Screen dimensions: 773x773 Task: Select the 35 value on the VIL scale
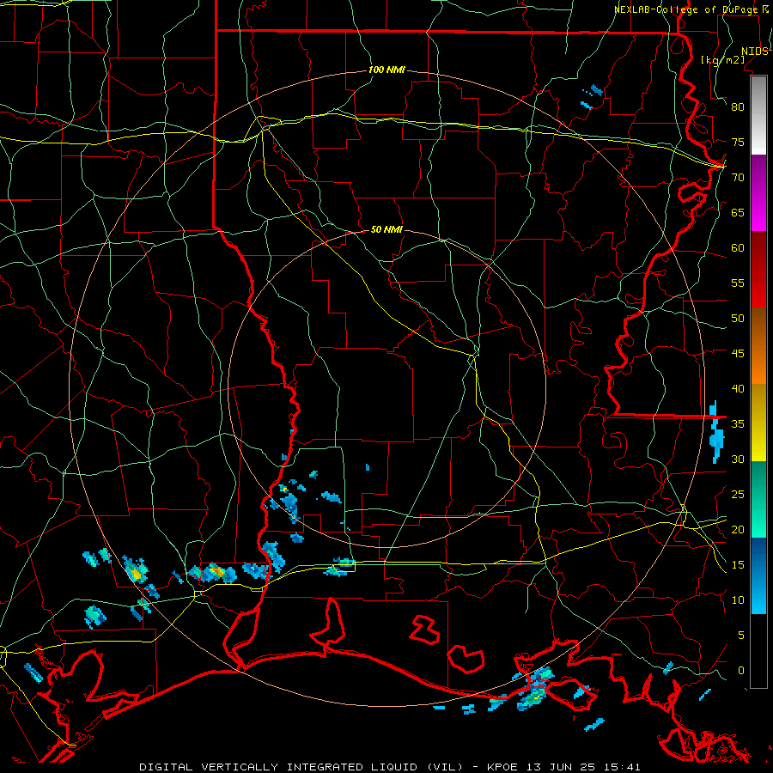[738, 424]
